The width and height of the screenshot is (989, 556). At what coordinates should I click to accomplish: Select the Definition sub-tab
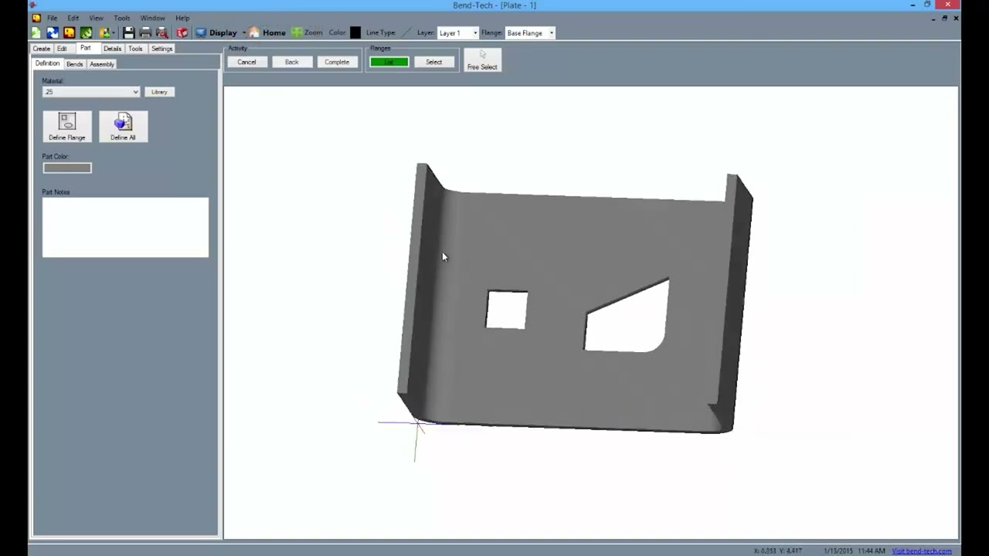point(47,63)
